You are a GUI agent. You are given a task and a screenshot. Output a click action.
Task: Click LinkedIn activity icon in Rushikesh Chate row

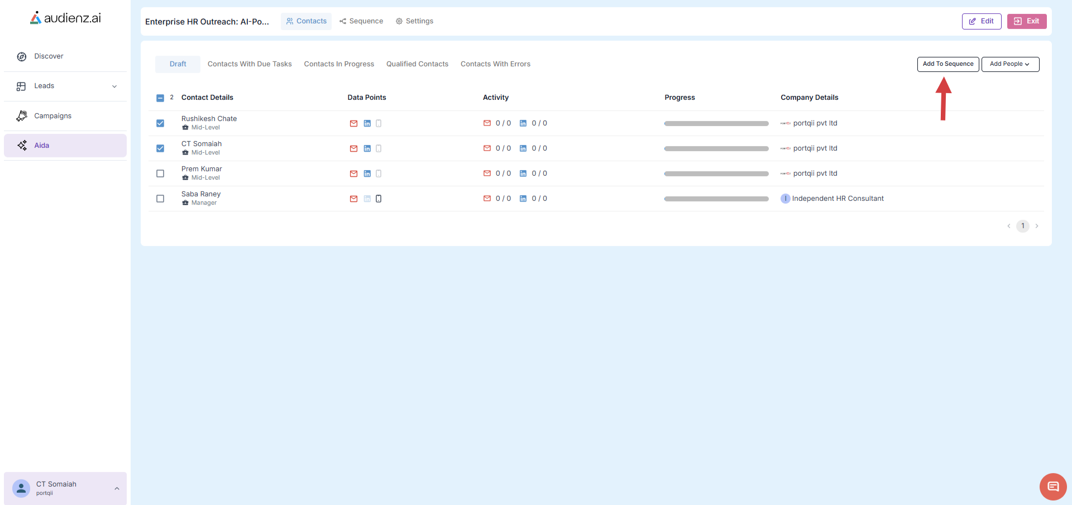coord(523,123)
